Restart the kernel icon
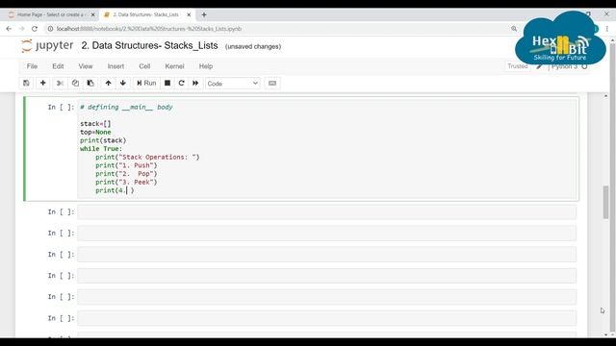 181,84
